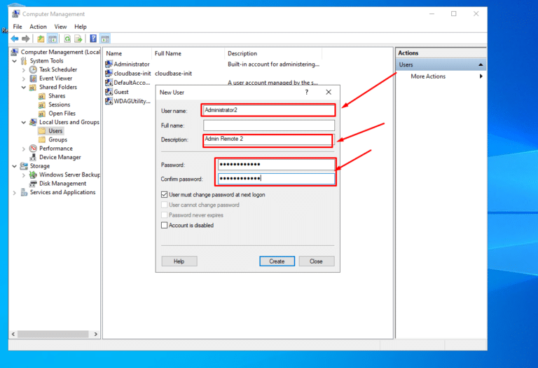Click the blue Back arrow toolbar icon
This screenshot has width=538, height=368.
pyautogui.click(x=15, y=39)
